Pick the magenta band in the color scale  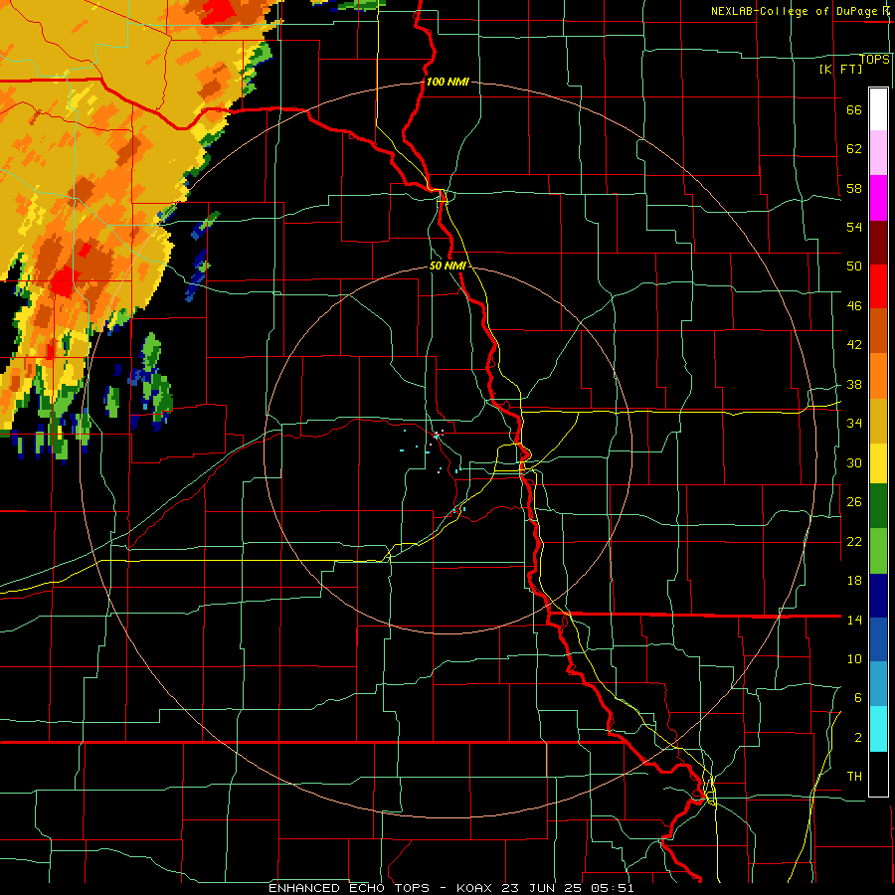(878, 198)
